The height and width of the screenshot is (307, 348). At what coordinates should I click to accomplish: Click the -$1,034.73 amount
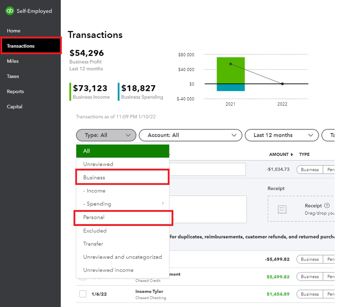278,169
